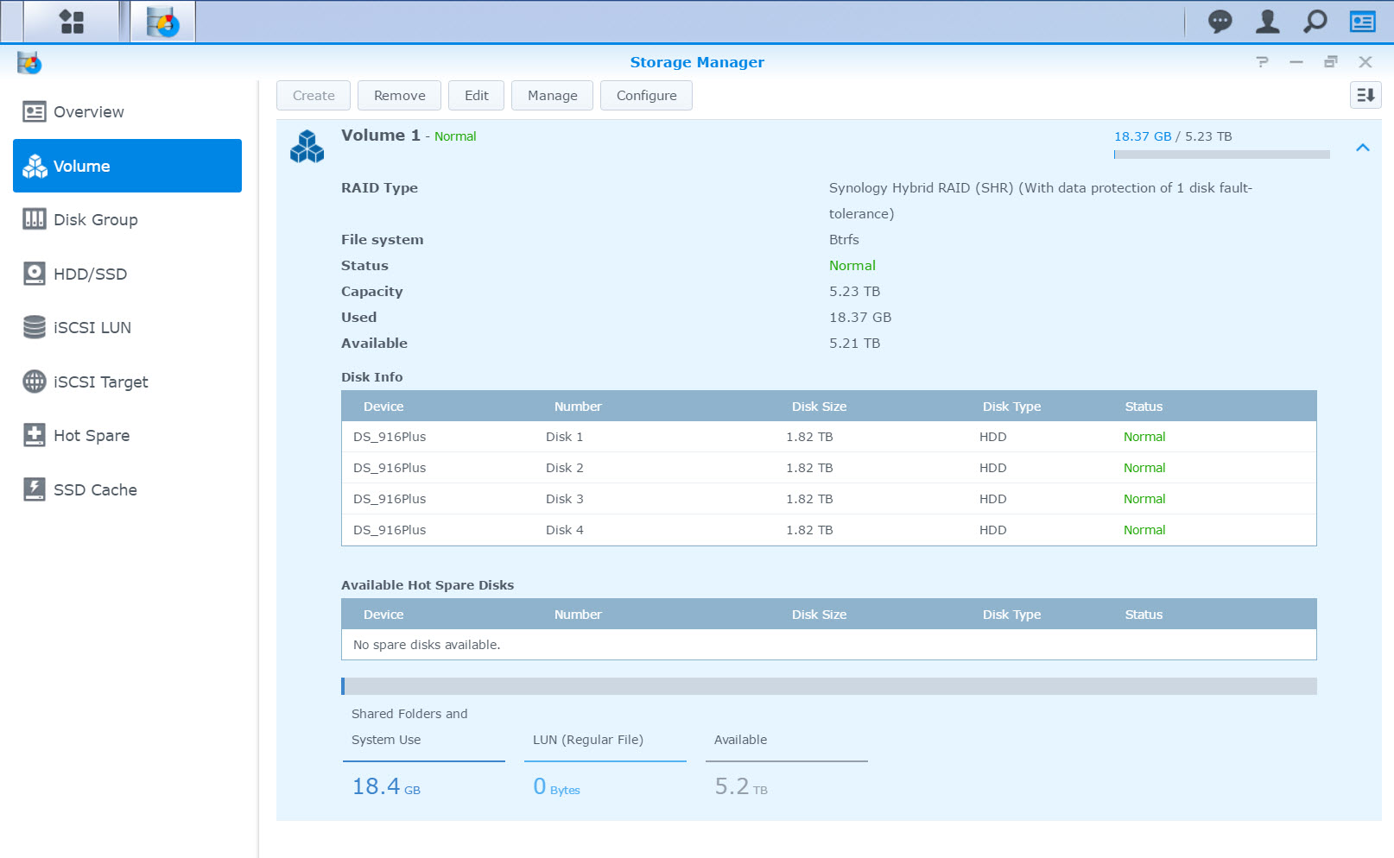Click the Disk Group sidebar icon

point(35,219)
